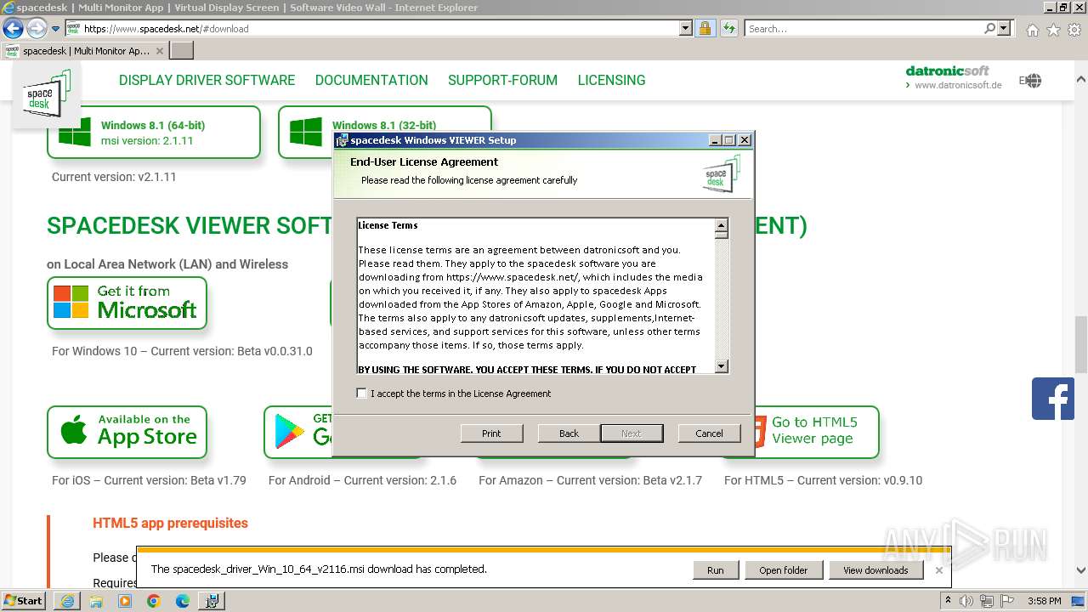Open the media player taskbar icon
Image resolution: width=1088 pixels, height=612 pixels.
coord(125,601)
